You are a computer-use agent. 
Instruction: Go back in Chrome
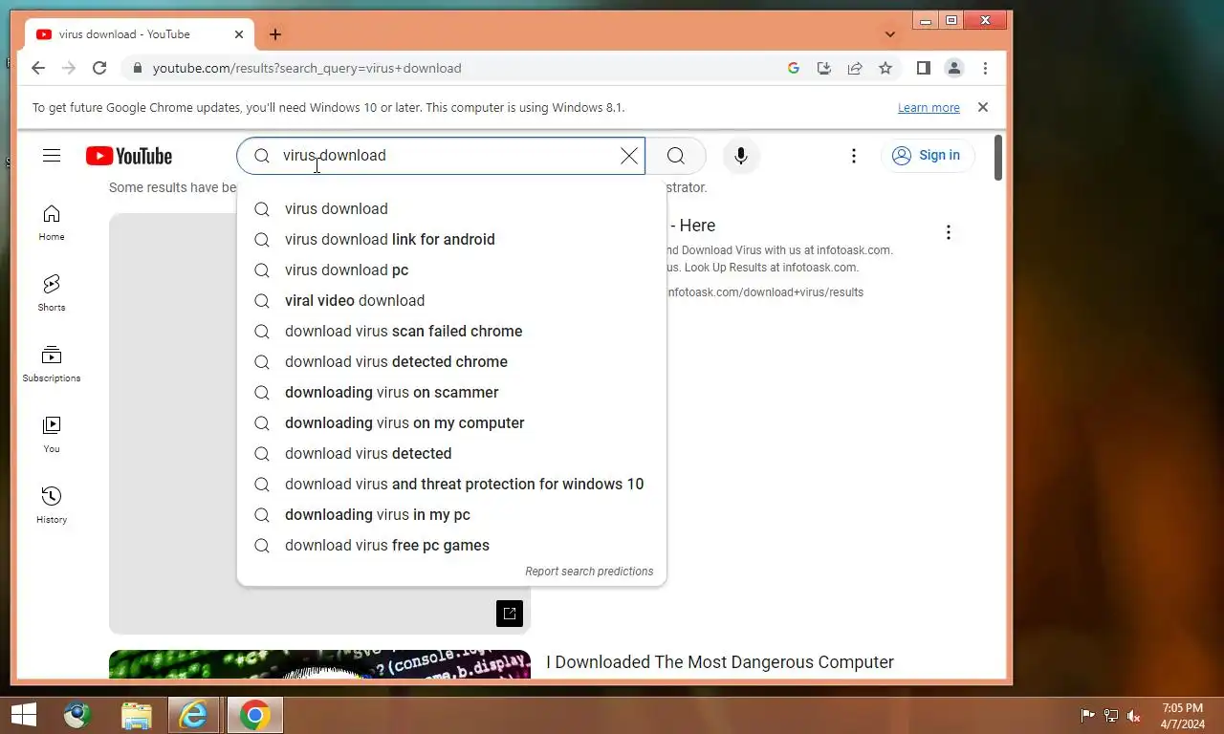(x=38, y=68)
